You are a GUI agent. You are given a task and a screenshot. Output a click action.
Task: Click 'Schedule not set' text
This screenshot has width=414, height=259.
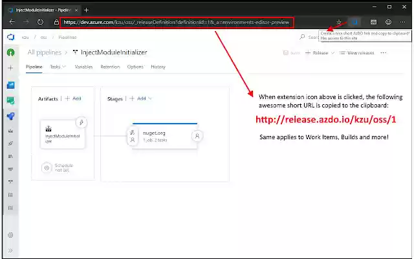point(63,168)
